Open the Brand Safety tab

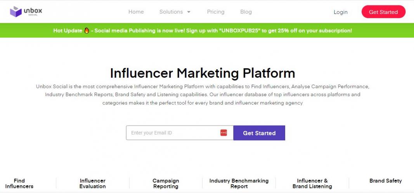click(385, 181)
